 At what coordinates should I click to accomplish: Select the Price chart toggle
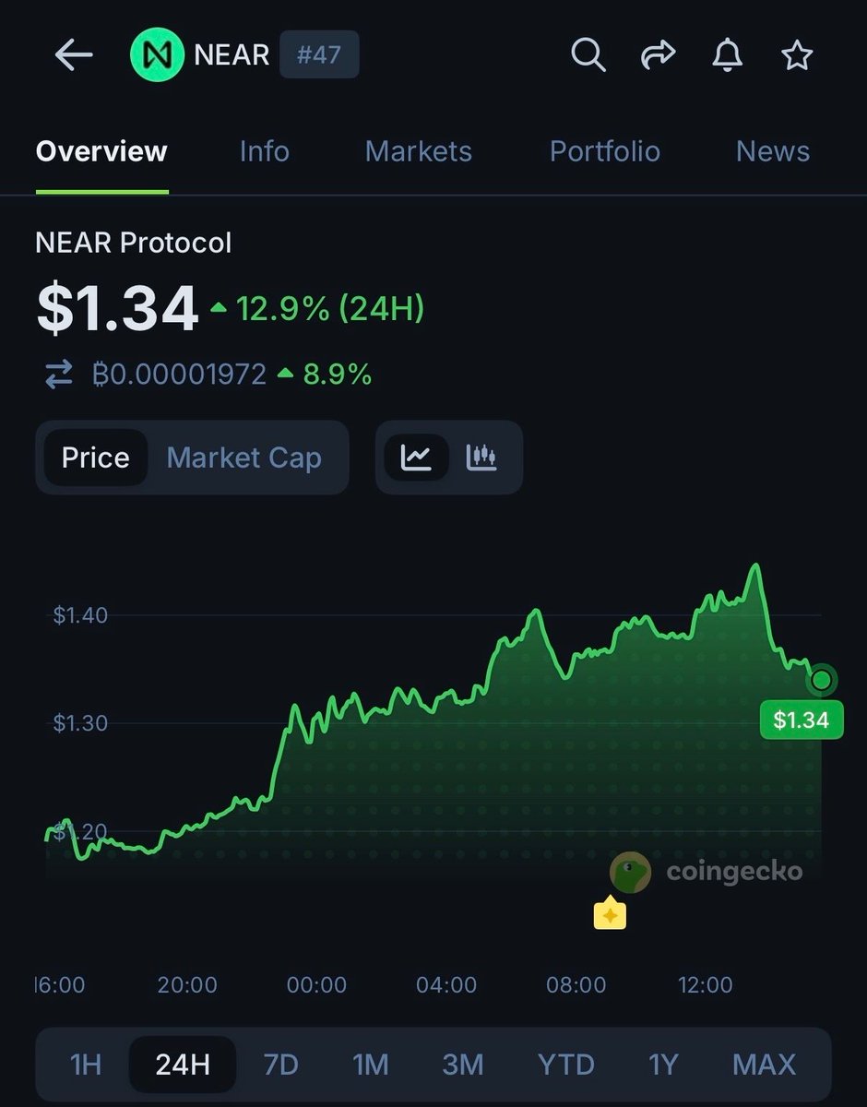coord(95,458)
